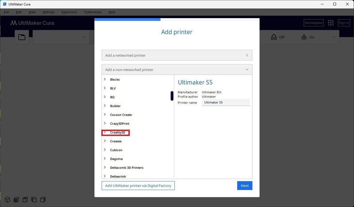Open the Preferences menu

pos(93,12)
